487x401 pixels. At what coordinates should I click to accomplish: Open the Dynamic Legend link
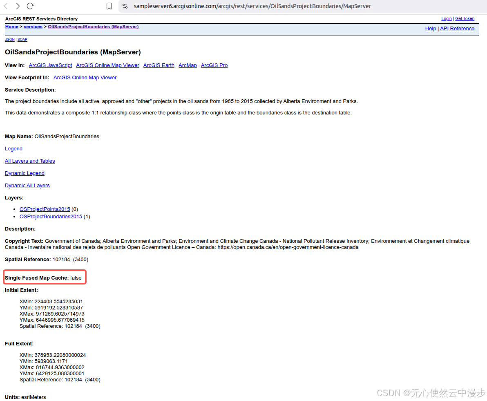pyautogui.click(x=25, y=173)
